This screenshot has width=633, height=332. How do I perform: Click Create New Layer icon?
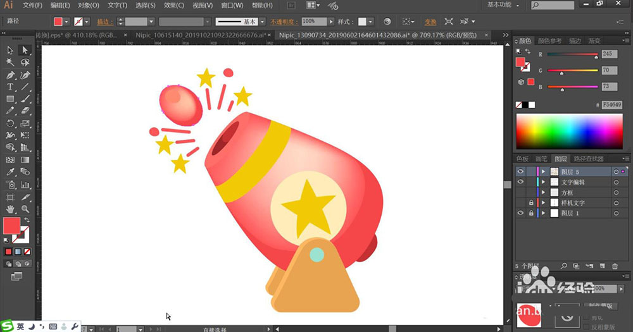tap(603, 266)
